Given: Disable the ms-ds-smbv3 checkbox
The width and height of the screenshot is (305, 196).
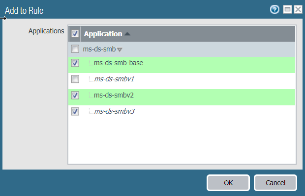Looking at the screenshot, I should click(75, 112).
